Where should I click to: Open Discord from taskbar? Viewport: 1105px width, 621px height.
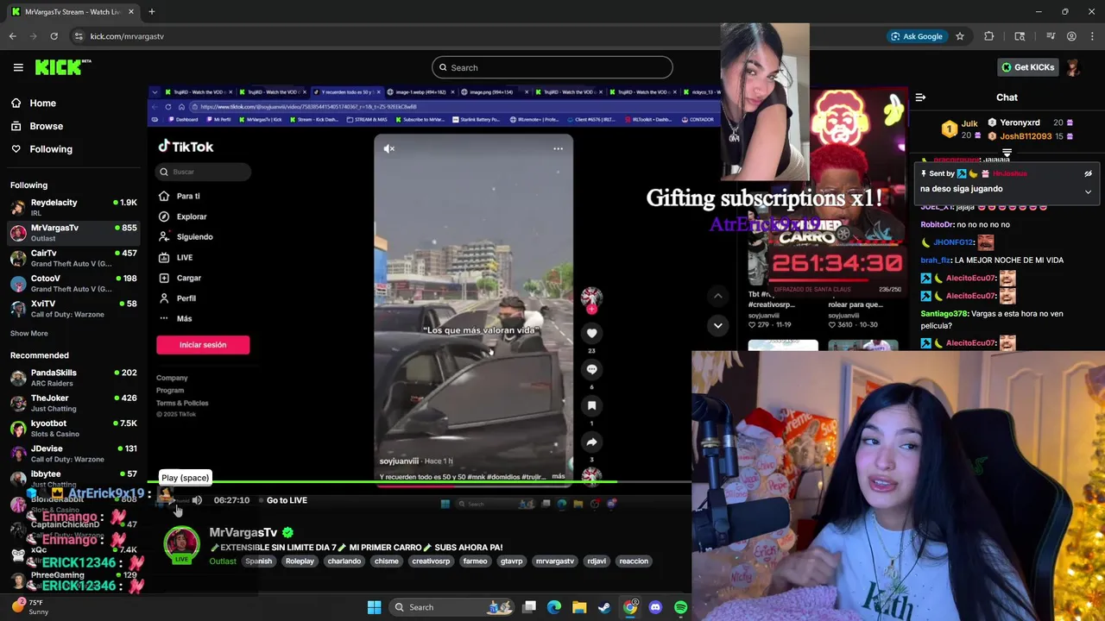coord(655,607)
